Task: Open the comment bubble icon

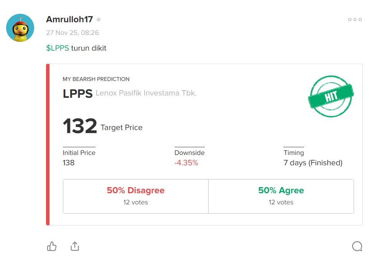Action: 357,246
